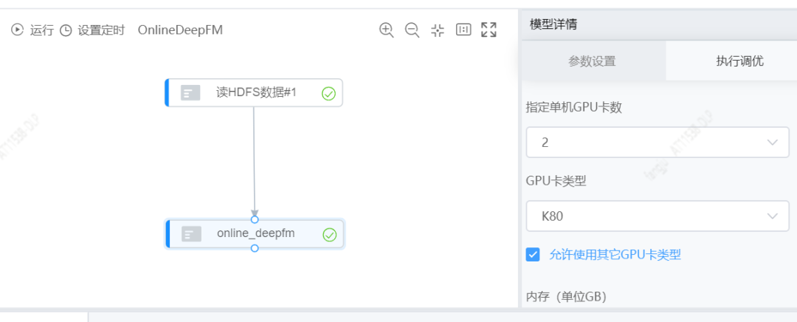Click the top connector port of online_deepfm
Image resolution: width=797 pixels, height=322 pixels.
point(255,219)
